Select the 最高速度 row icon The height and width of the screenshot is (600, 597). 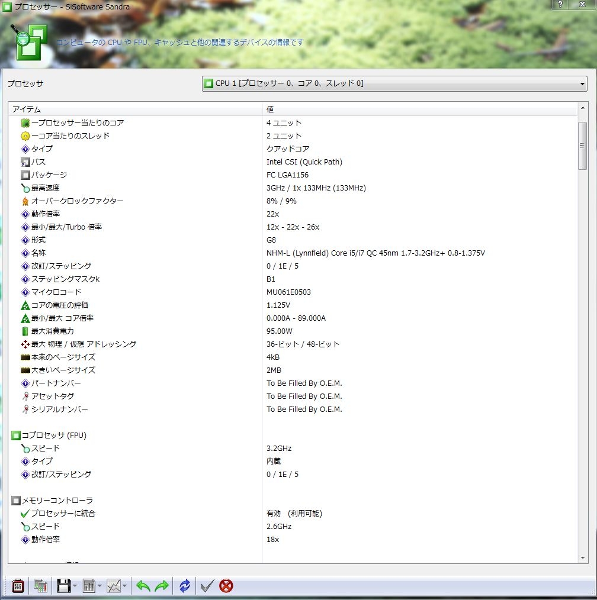(25, 188)
